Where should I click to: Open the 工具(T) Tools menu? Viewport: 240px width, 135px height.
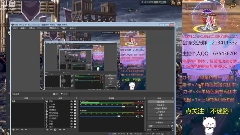click(64, 28)
